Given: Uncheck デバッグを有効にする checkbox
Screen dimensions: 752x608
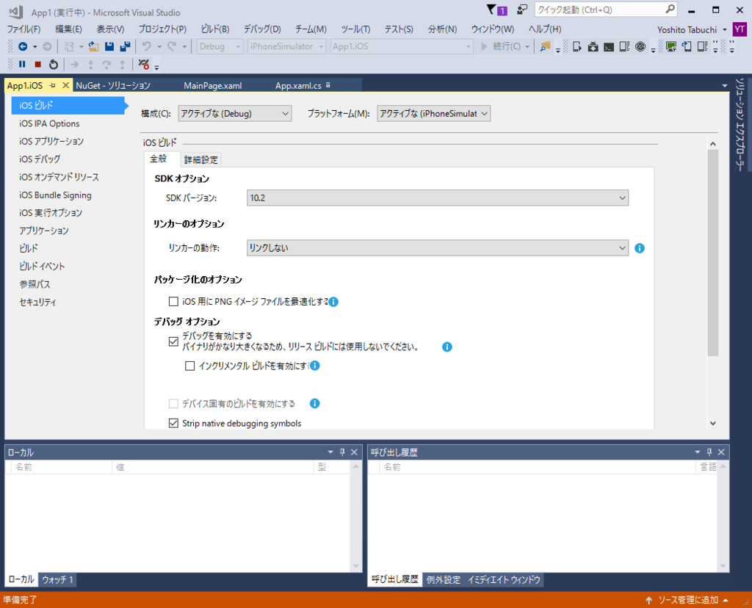Looking at the screenshot, I should tap(173, 341).
